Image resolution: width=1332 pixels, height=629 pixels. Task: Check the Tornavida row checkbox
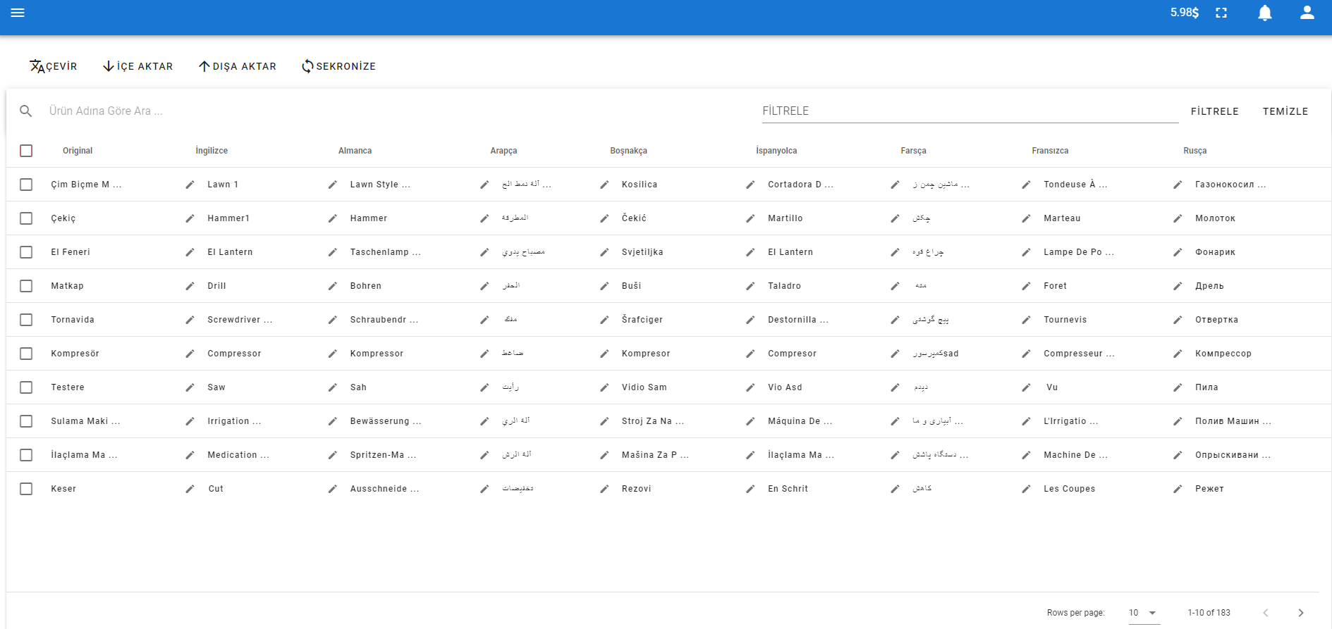pos(26,320)
